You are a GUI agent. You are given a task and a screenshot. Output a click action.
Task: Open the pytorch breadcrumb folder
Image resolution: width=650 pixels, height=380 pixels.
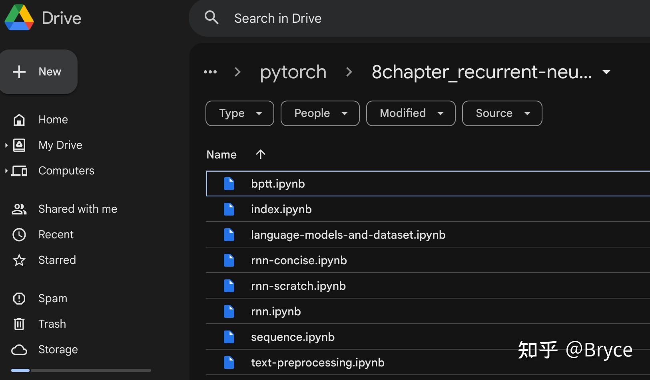pos(293,72)
